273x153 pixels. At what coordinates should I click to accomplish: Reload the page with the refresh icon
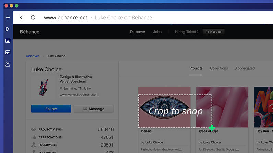pyautogui.click(x=33, y=18)
